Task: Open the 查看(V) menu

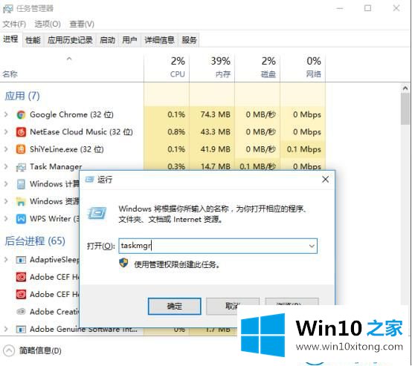Action: point(82,24)
